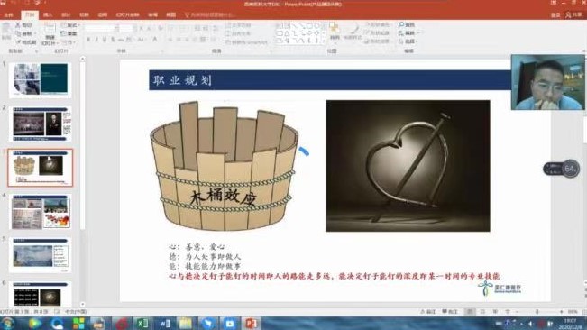This screenshot has height=330, width=587.
Task: Switch to the Insert ribbon tab
Action: pos(48,14)
